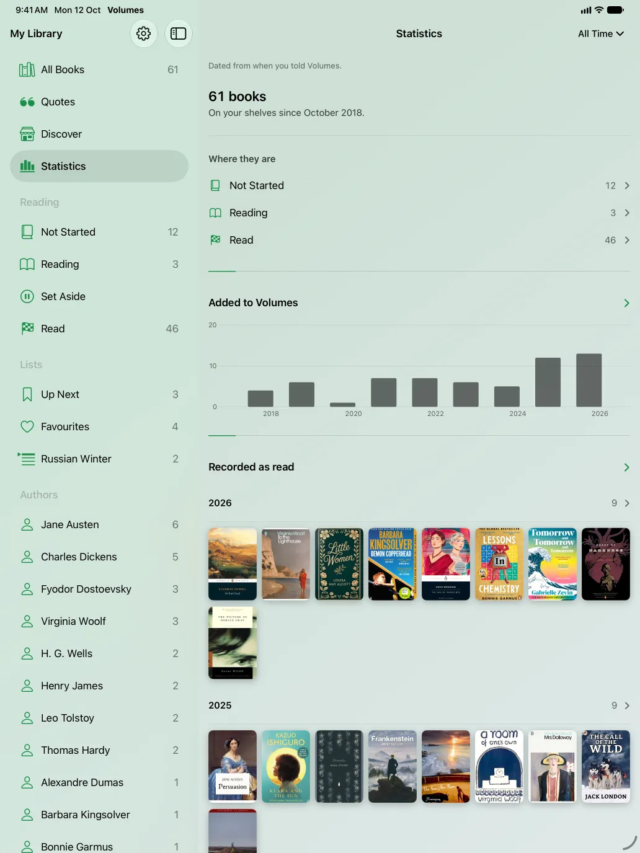The width and height of the screenshot is (640, 853).
Task: Open the Heart of Darkness cover
Action: click(x=606, y=564)
